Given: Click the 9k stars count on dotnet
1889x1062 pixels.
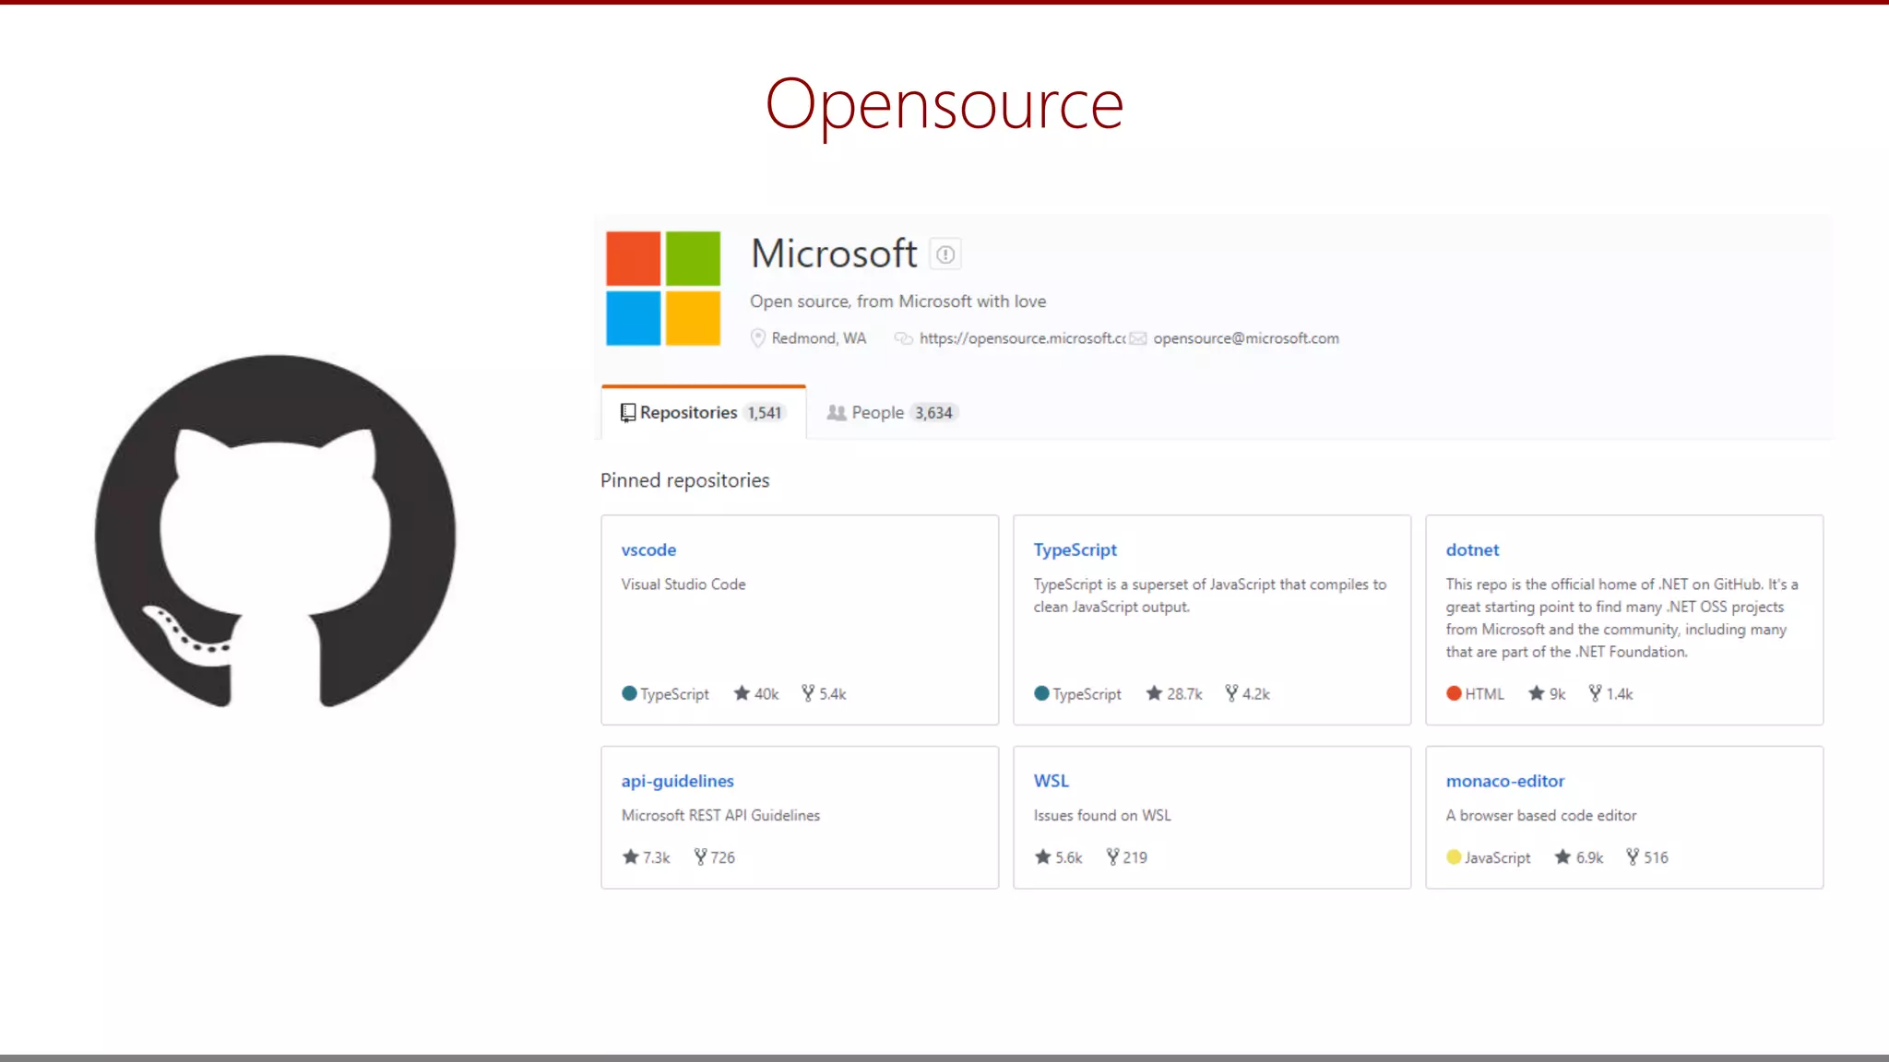Looking at the screenshot, I should pos(1557,694).
